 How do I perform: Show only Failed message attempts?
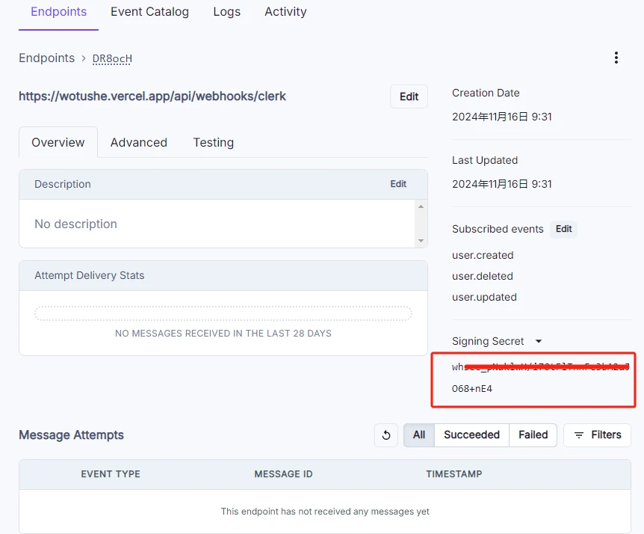point(533,435)
